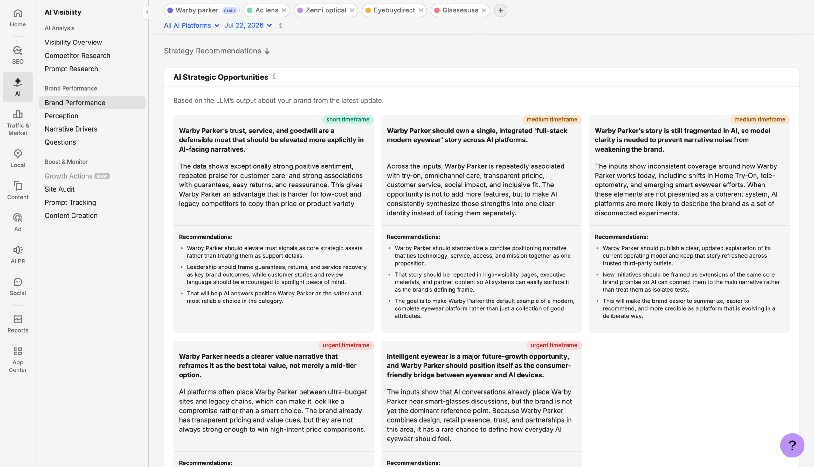Click the 'clearer value narrative' card title
Screen dimensions: 814x467
tap(268, 366)
